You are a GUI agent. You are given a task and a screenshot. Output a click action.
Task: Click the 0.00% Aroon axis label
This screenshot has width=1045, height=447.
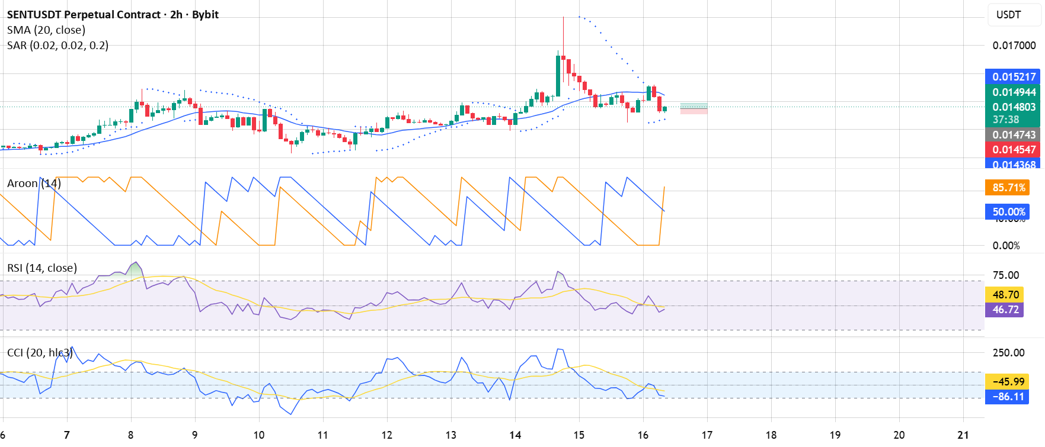tap(1006, 246)
